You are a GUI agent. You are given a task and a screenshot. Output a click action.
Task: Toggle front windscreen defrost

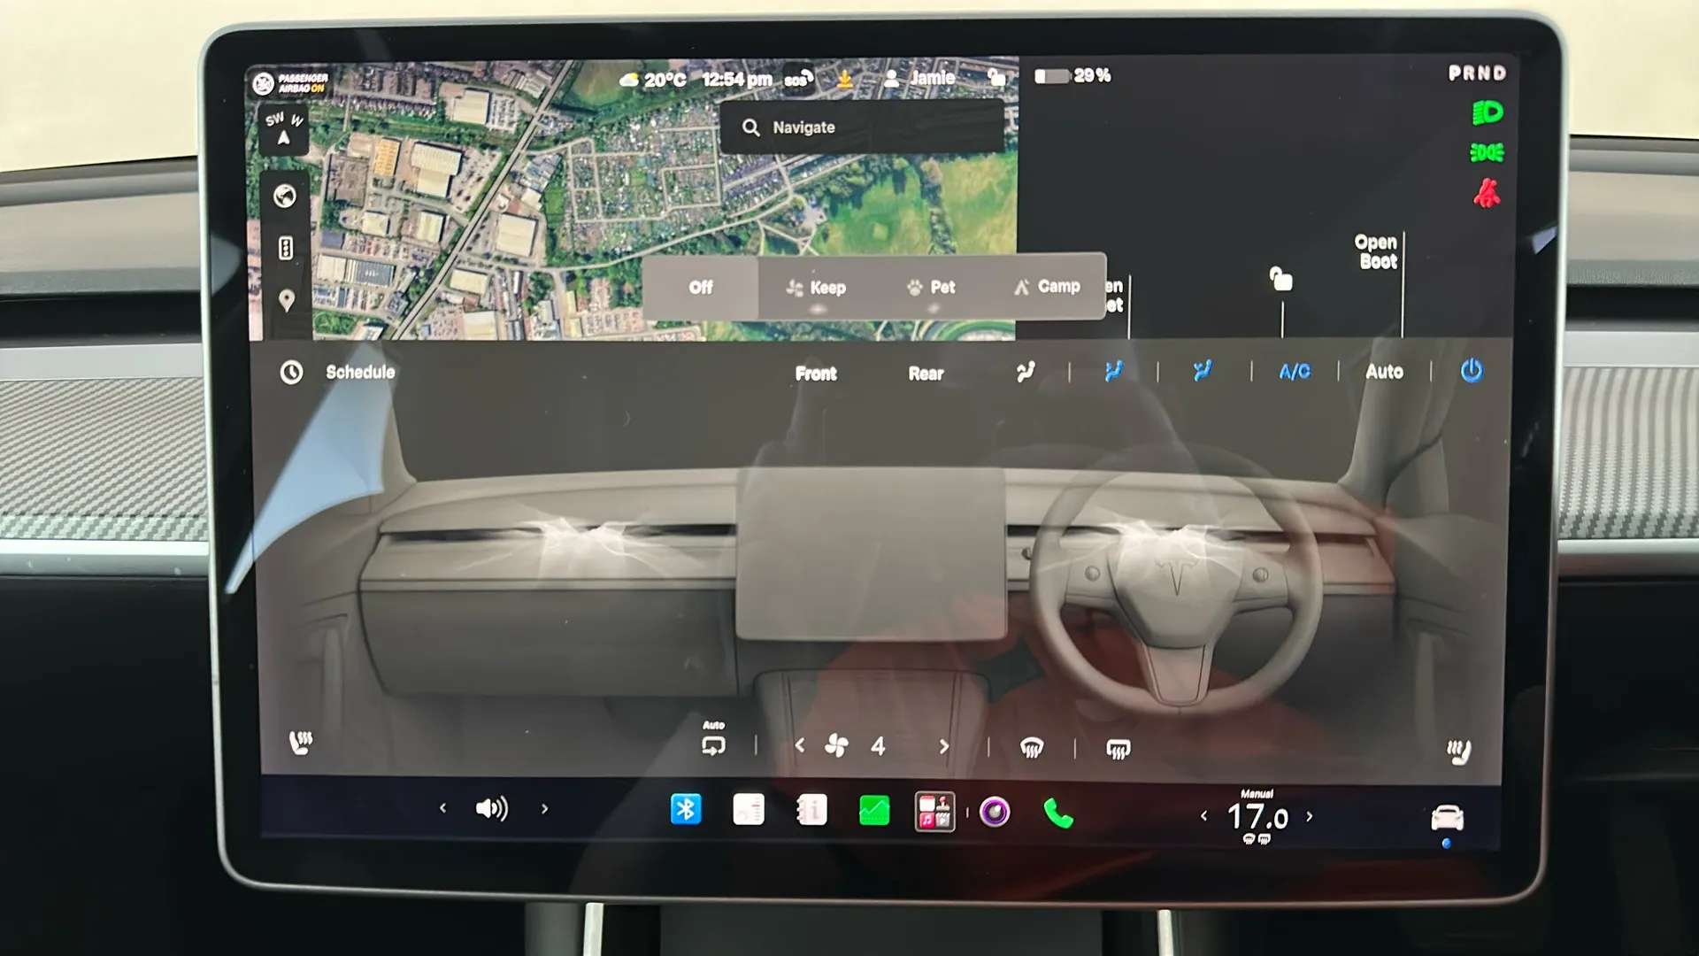click(x=1032, y=749)
